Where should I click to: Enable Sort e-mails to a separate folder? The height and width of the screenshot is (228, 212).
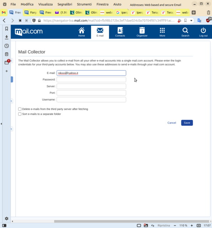point(20,114)
